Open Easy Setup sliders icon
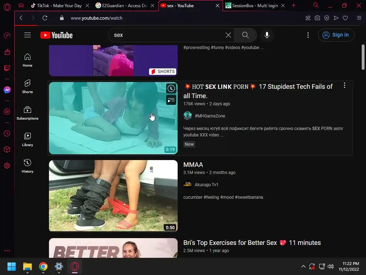This screenshot has height=275, width=366. [x=359, y=18]
